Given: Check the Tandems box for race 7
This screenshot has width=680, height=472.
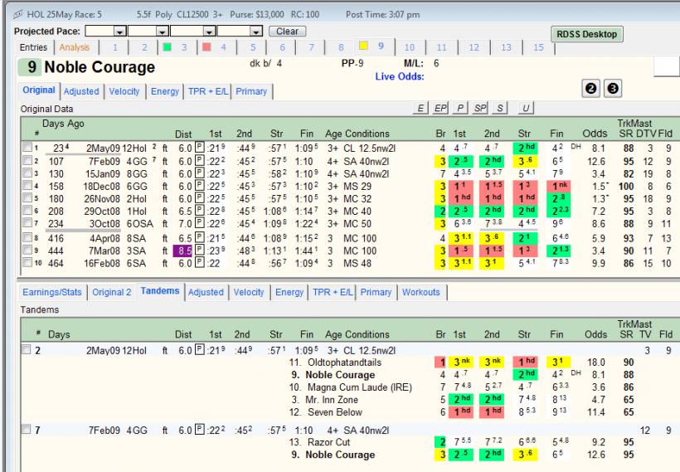Looking at the screenshot, I should (x=26, y=430).
